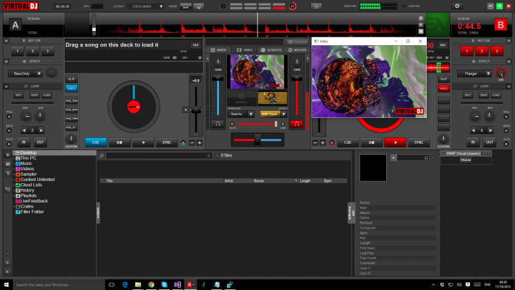This screenshot has height=290, width=515.
Task: Toggle deck A SLIP mode
Action: 71,79
